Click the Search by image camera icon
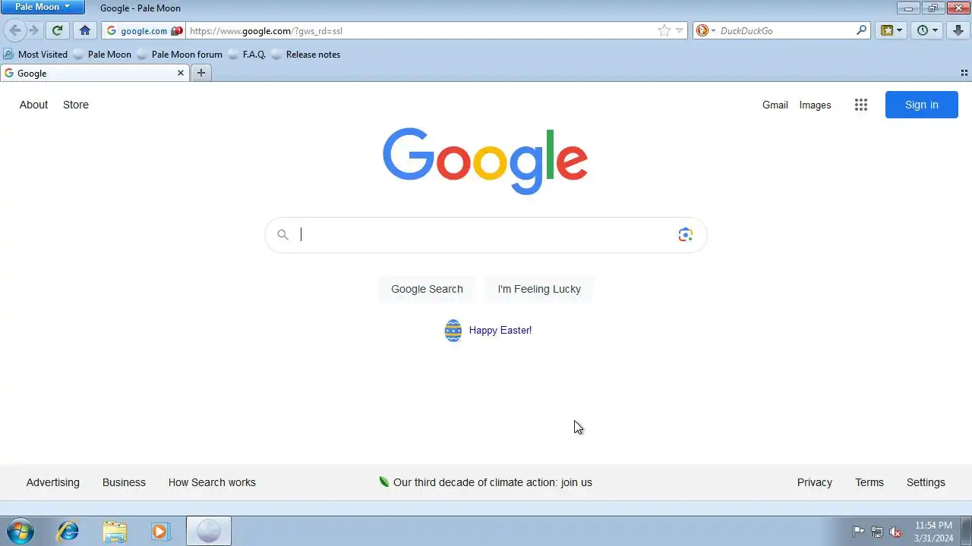Image resolution: width=972 pixels, height=546 pixels. (686, 235)
